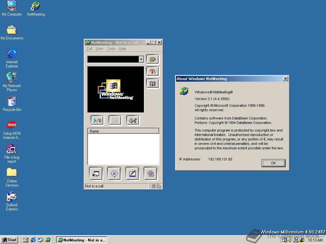Click the 'Not in a call' status bar text
The width and height of the screenshot is (326, 244).
coord(94,186)
